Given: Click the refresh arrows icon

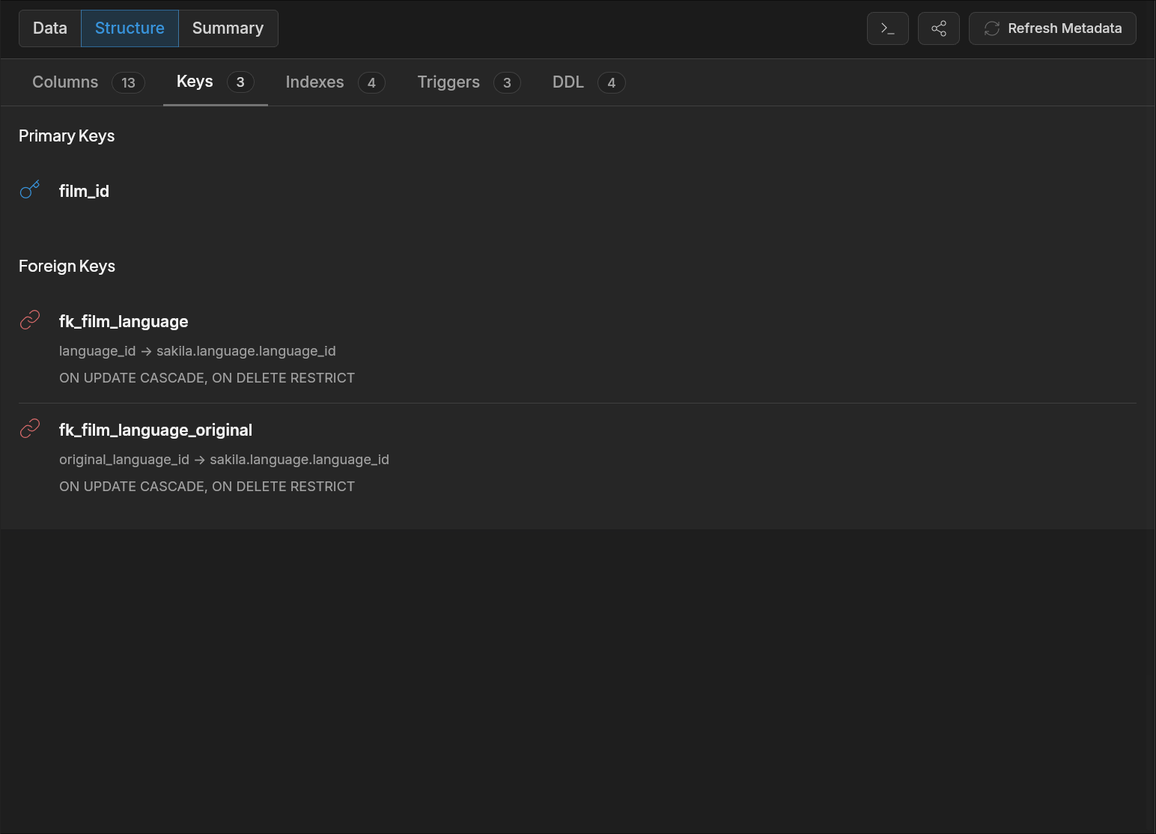Looking at the screenshot, I should (992, 28).
